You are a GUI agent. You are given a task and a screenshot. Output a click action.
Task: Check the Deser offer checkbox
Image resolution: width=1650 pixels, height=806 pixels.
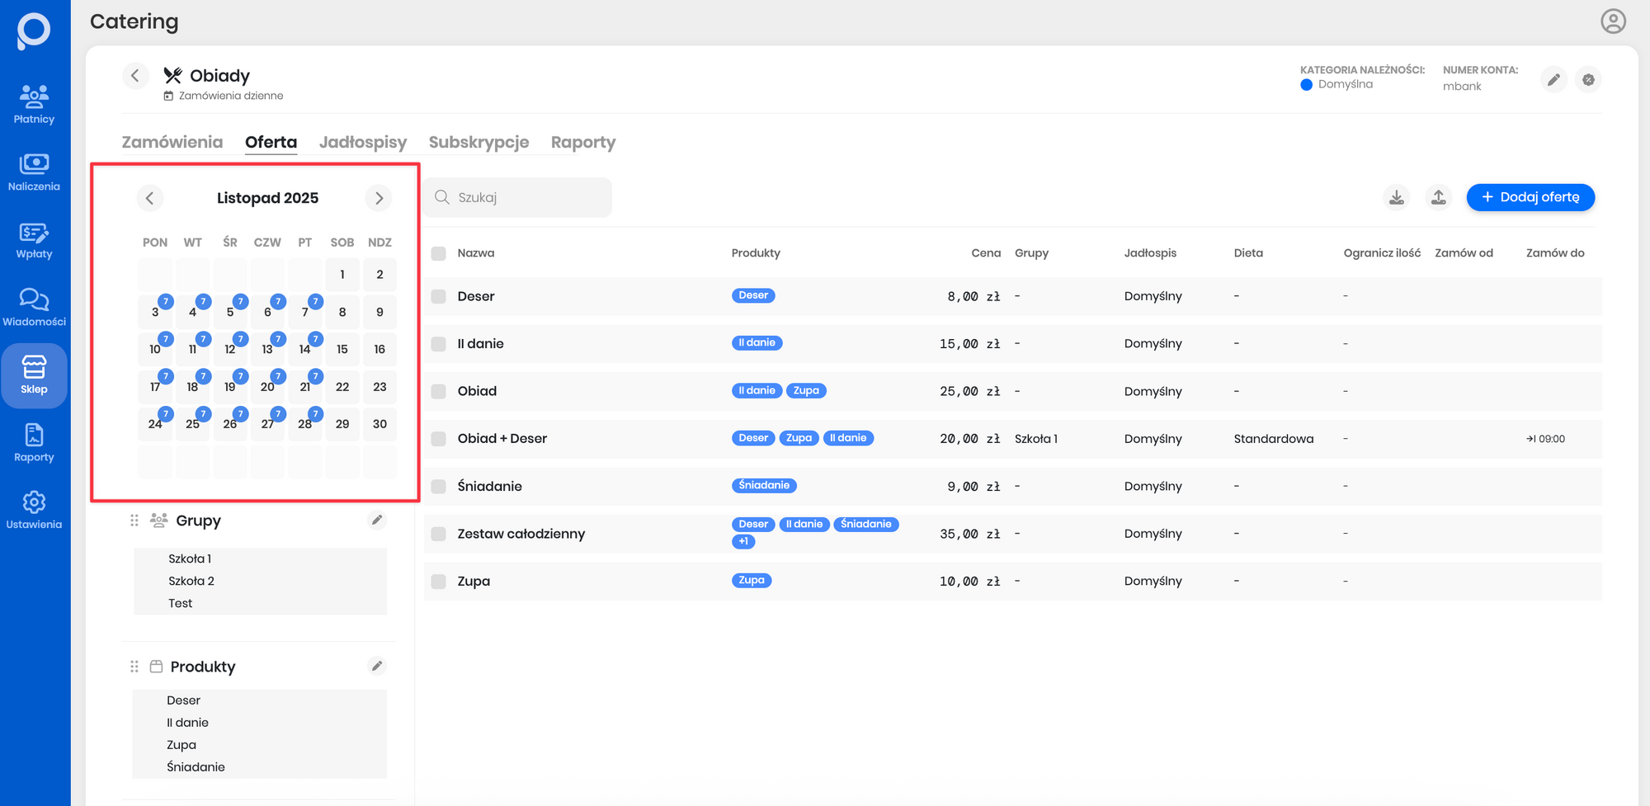click(x=439, y=296)
